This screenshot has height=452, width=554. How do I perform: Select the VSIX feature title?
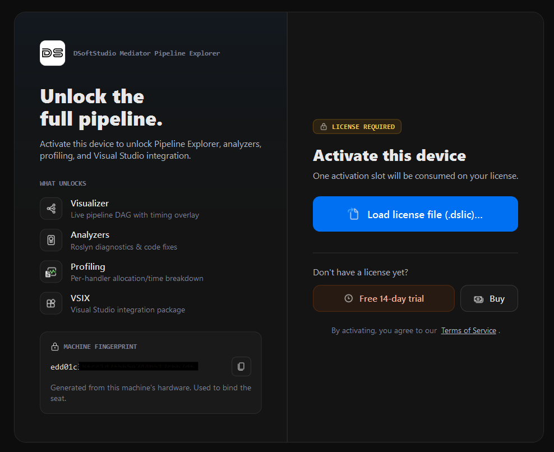[80, 298]
